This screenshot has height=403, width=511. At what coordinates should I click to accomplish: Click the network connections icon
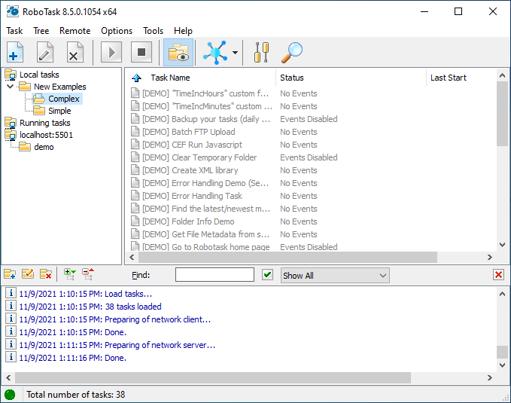[215, 52]
